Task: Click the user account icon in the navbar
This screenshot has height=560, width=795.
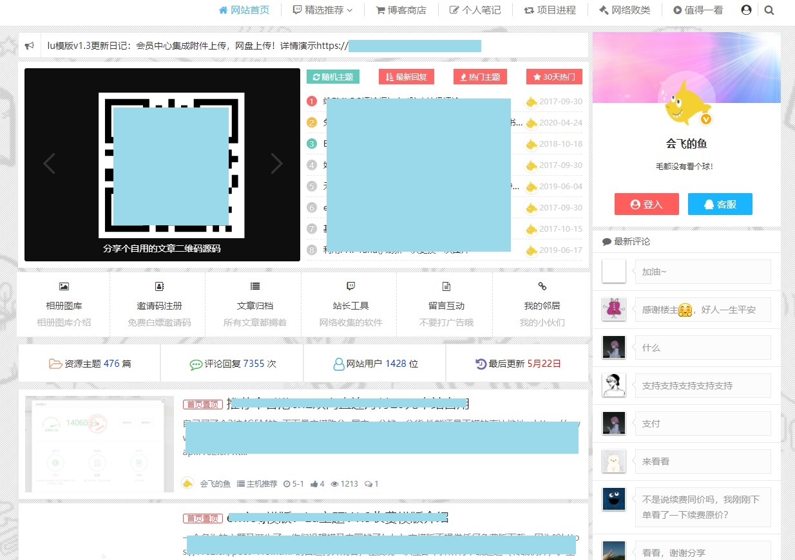Action: [x=746, y=10]
